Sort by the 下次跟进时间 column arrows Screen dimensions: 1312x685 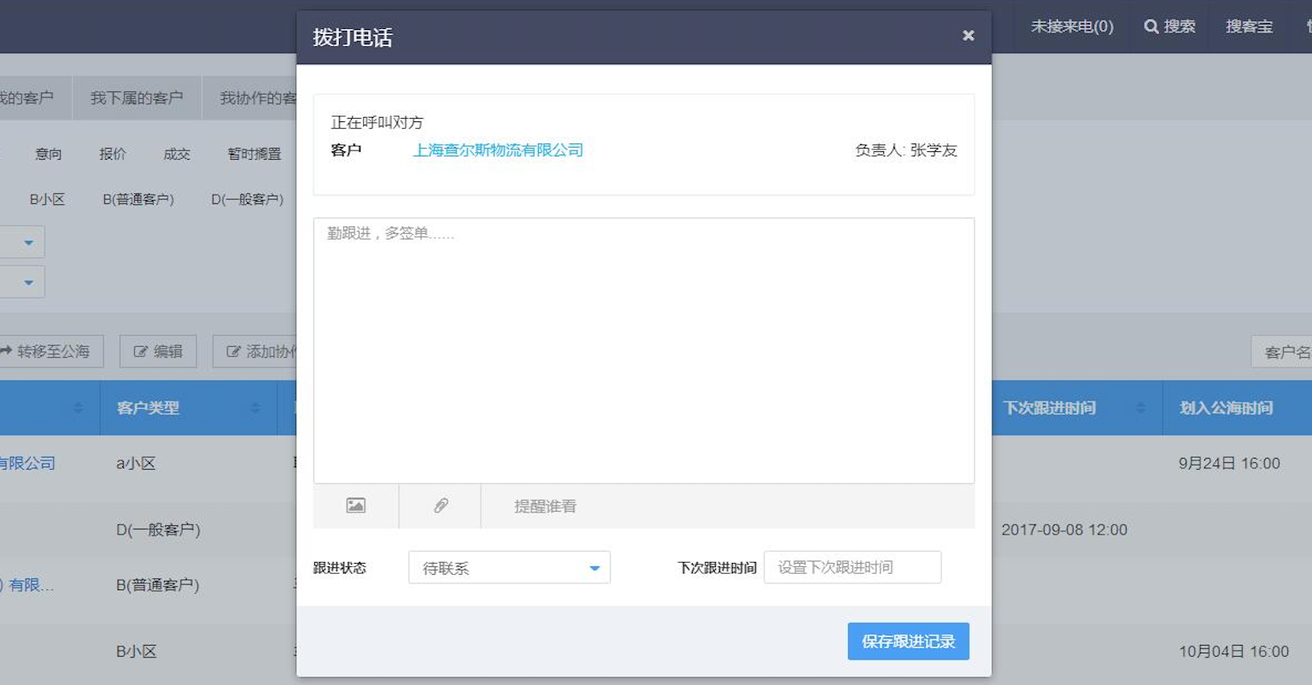point(1140,408)
